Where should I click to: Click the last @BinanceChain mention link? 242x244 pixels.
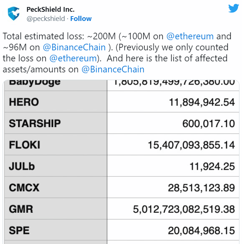click(113, 69)
